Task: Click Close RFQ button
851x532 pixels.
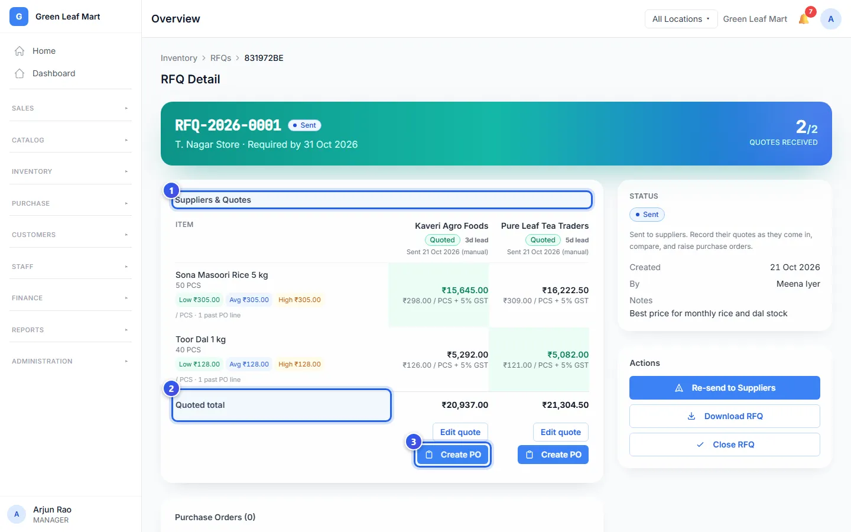Action: [725, 445]
